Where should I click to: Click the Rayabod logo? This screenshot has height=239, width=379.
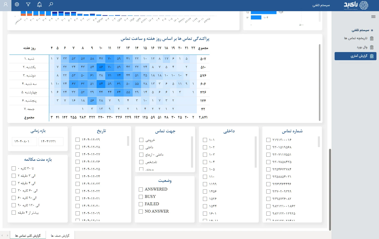coord(356,5)
